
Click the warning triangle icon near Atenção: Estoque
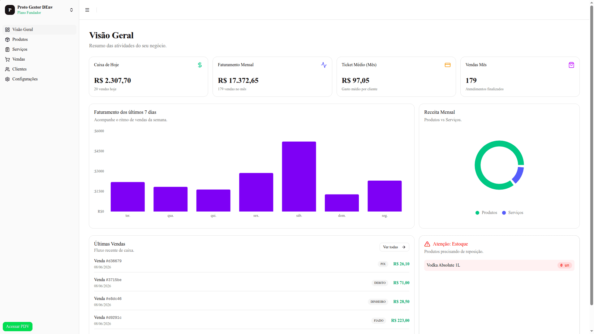(427, 244)
